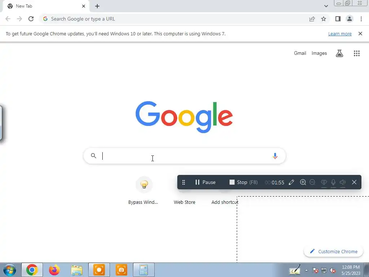
Task: Zoom in with the recorder magnifier plus
Action: click(303, 182)
